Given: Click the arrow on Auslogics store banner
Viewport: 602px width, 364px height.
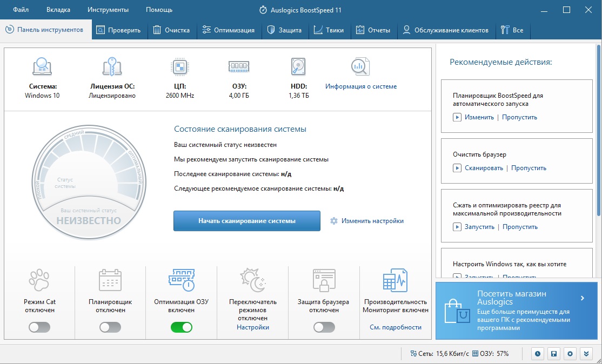Looking at the screenshot, I should (582, 298).
